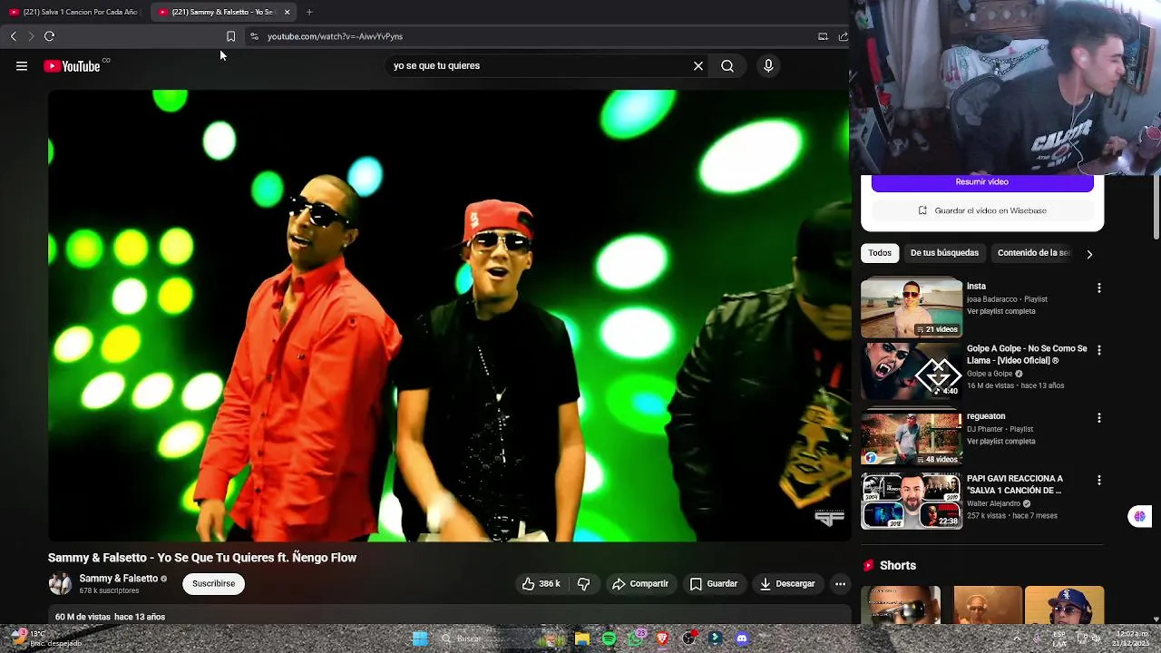Image resolution: width=1161 pixels, height=653 pixels.
Task: Click the cast/media icon in browser toolbar
Action: tap(823, 36)
